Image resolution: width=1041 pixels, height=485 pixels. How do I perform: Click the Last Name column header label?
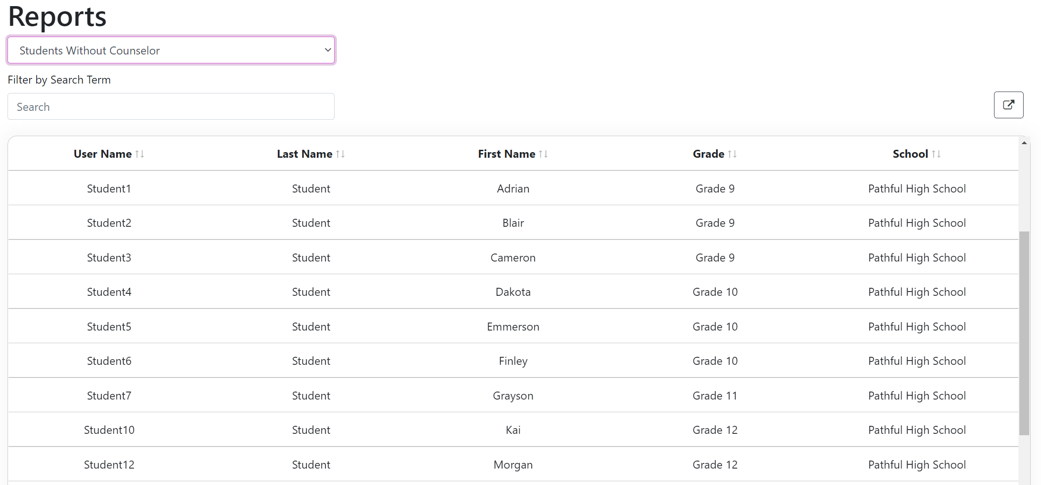click(305, 154)
